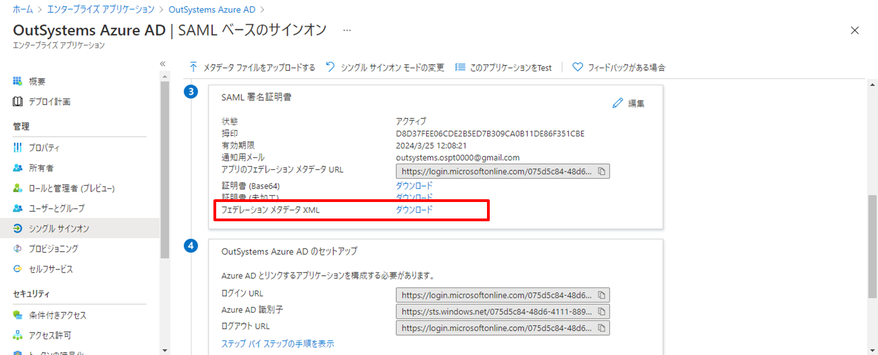Copy the app federation metadata URL
The image size is (878, 355).
tap(602, 172)
